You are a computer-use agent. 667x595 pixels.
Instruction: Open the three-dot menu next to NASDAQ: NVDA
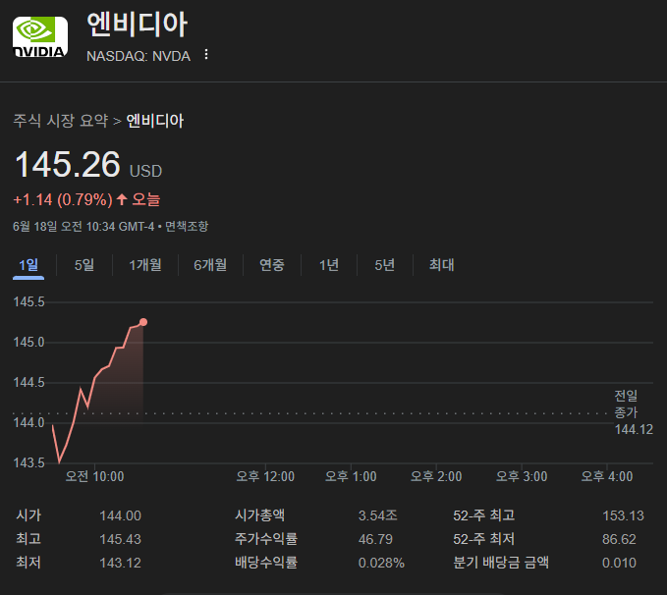tap(206, 54)
